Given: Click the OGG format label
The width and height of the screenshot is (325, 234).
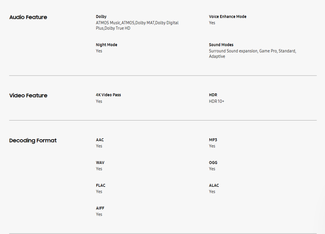Looking at the screenshot, I should [213, 163].
